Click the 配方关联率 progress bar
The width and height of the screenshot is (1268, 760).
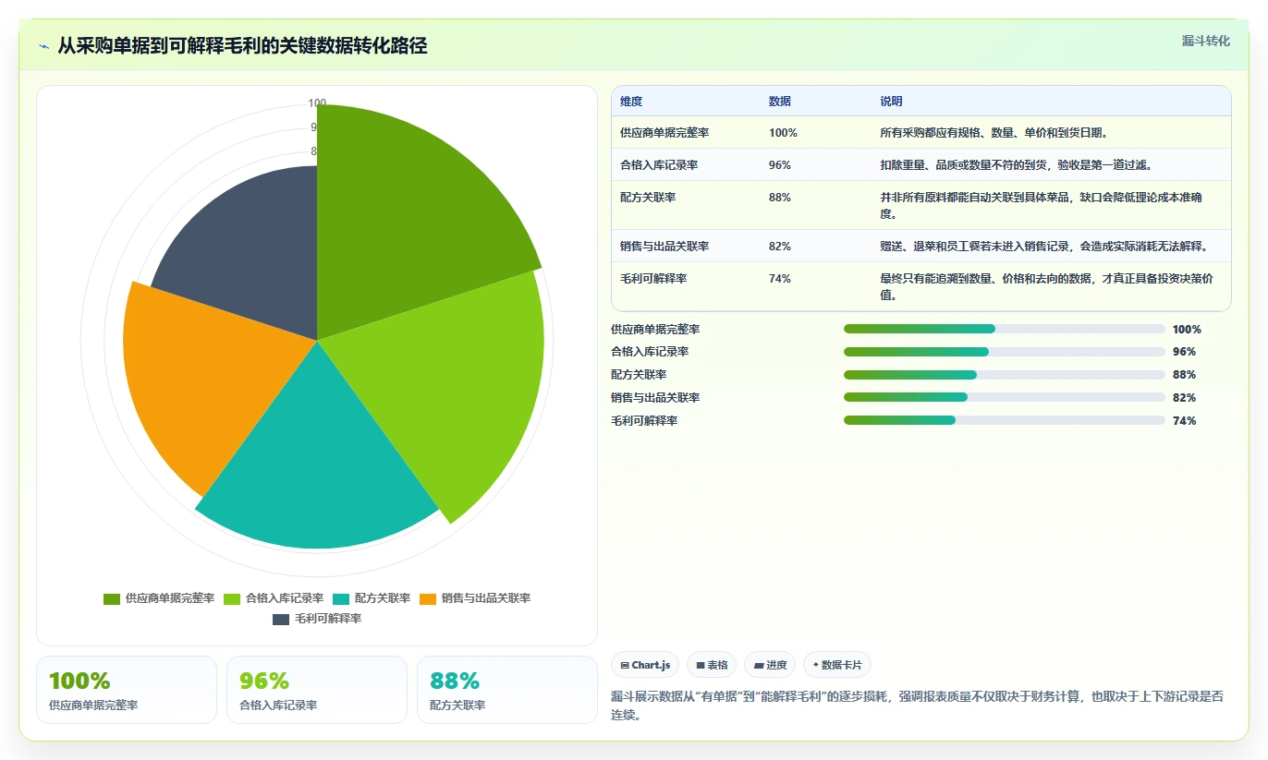(1005, 375)
